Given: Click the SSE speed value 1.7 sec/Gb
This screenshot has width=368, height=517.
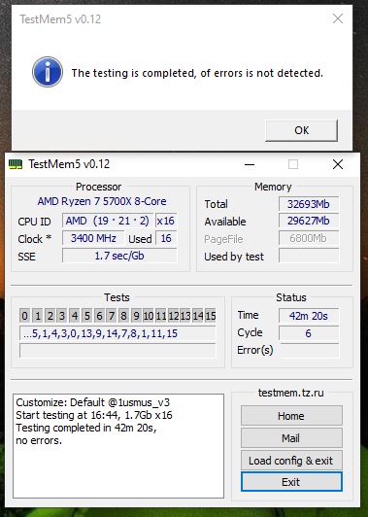Looking at the screenshot, I should click(x=119, y=256).
